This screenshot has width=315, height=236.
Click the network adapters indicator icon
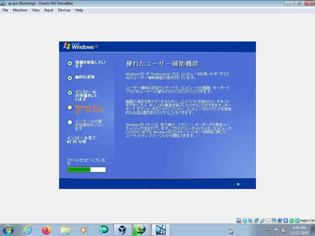tap(256, 221)
